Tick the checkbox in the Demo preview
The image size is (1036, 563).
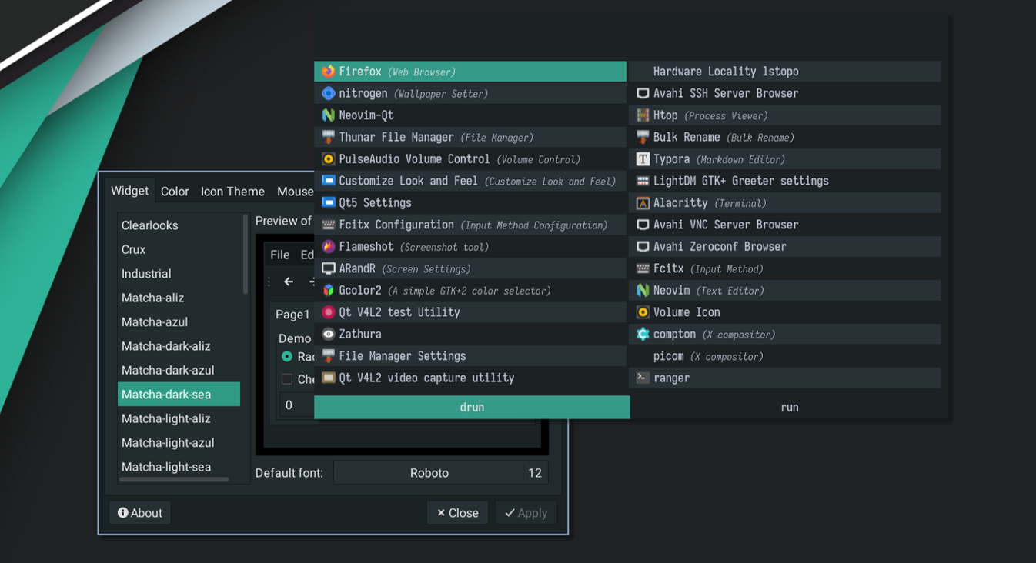point(287,379)
